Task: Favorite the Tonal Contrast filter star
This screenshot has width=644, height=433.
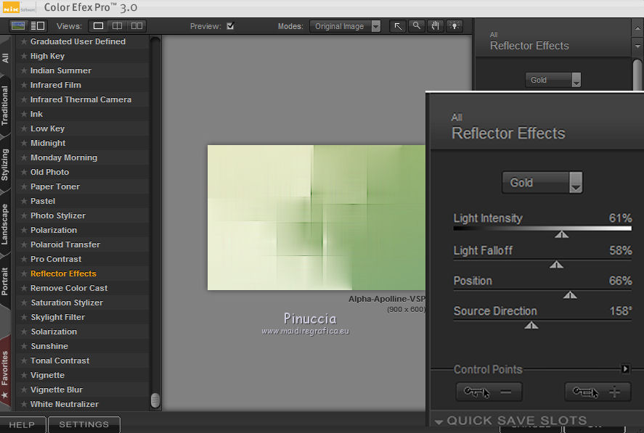Action: pos(24,360)
